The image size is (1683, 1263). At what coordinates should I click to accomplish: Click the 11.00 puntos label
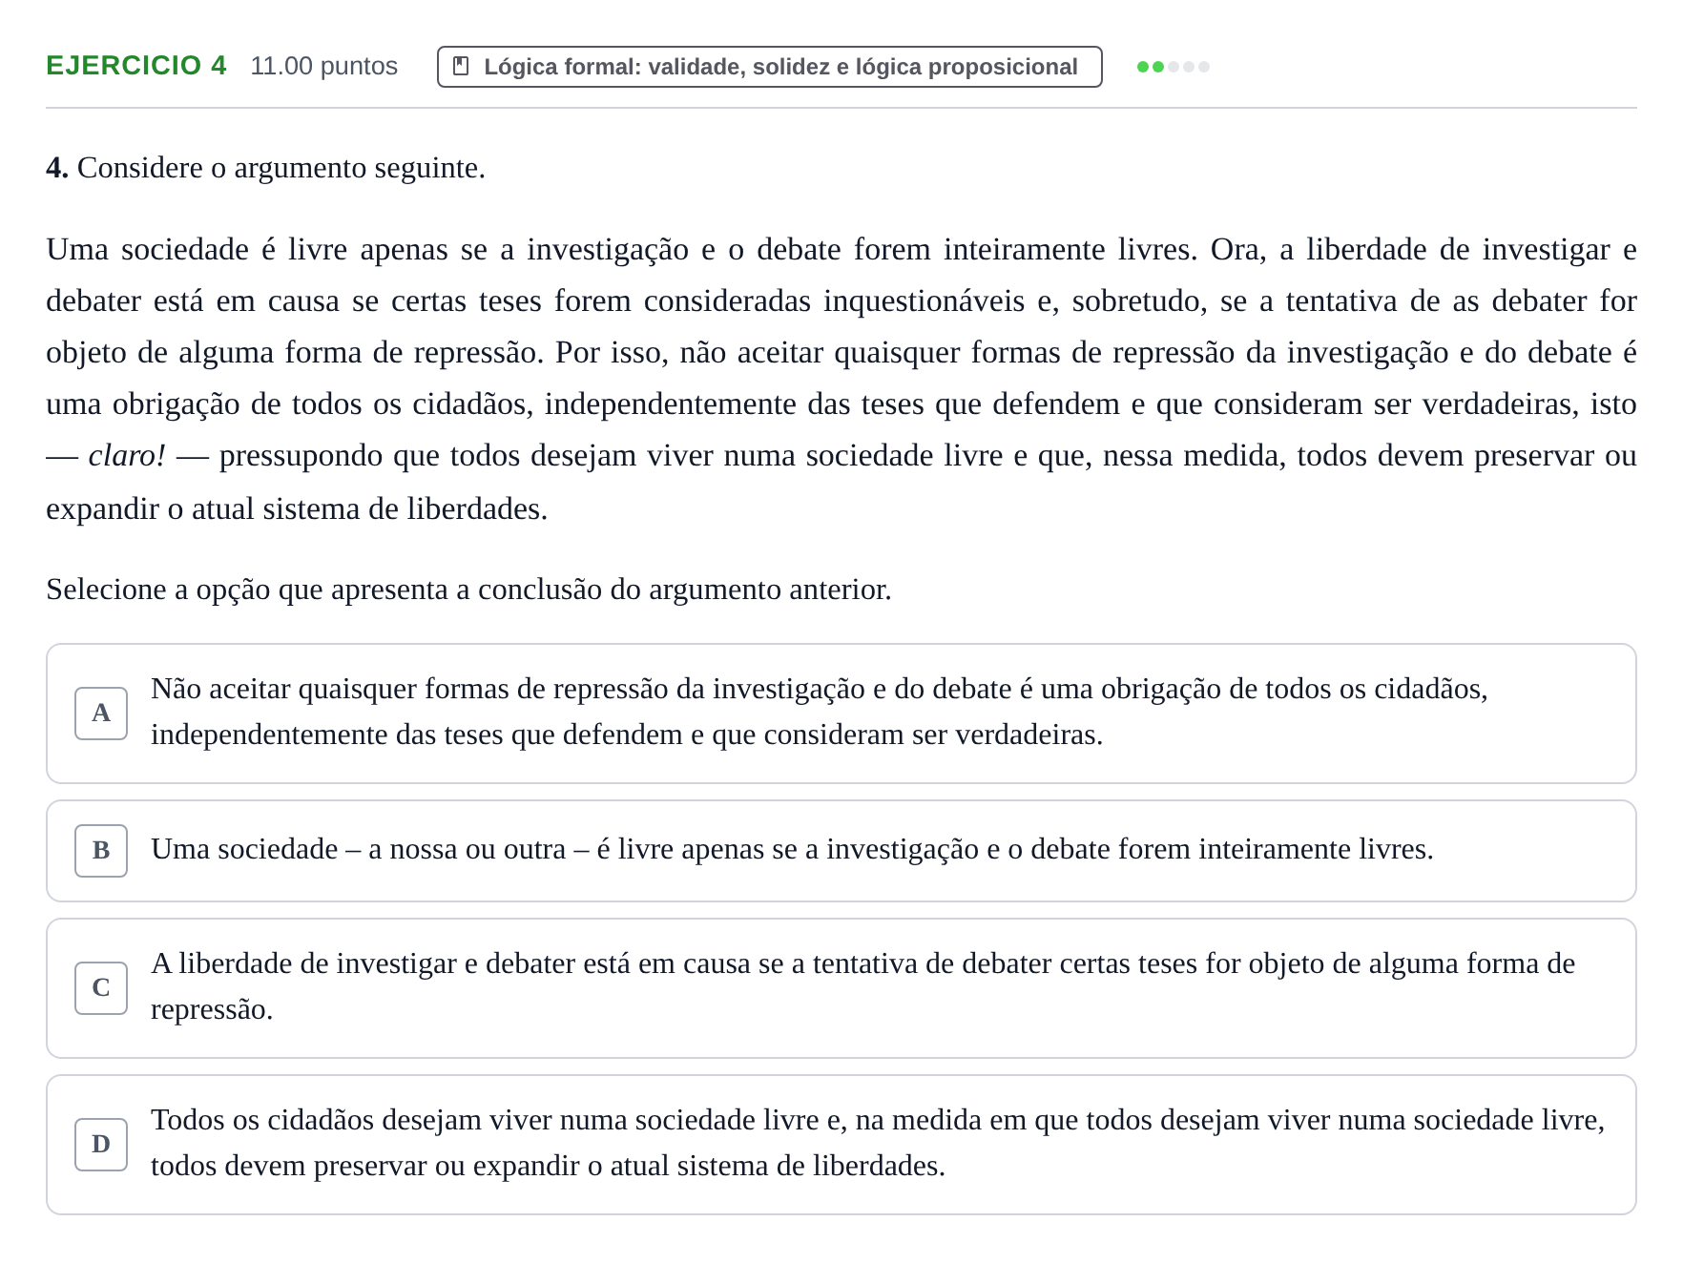(323, 66)
